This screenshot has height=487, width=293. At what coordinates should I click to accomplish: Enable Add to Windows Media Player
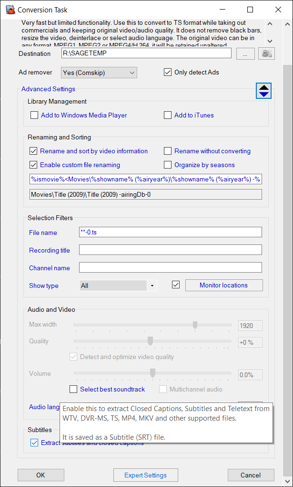[34, 115]
